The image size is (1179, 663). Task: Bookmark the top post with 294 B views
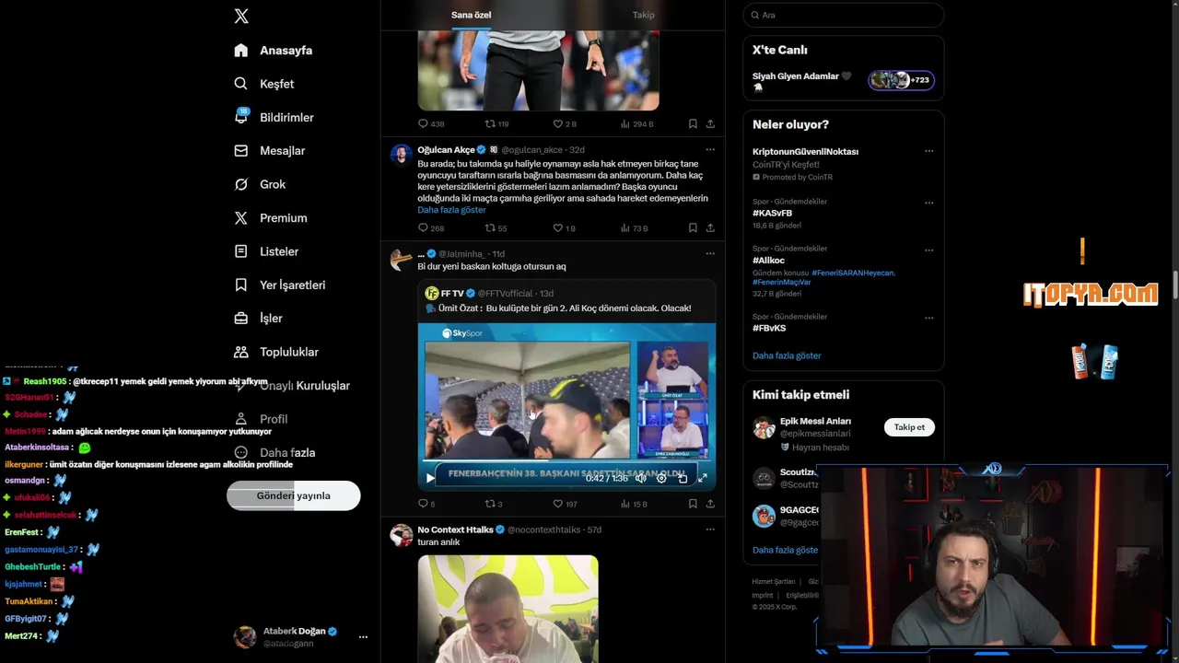(693, 123)
